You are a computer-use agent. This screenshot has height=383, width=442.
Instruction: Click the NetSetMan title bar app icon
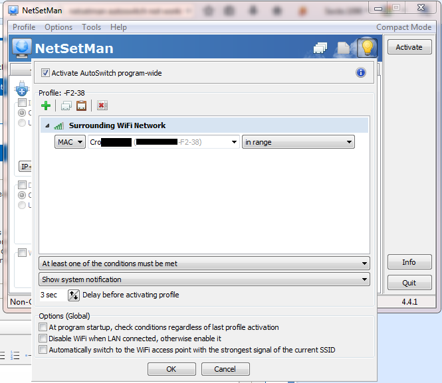tap(13, 11)
